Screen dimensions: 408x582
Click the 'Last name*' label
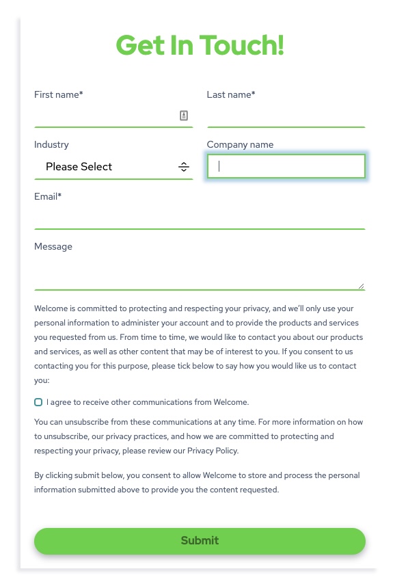click(231, 94)
